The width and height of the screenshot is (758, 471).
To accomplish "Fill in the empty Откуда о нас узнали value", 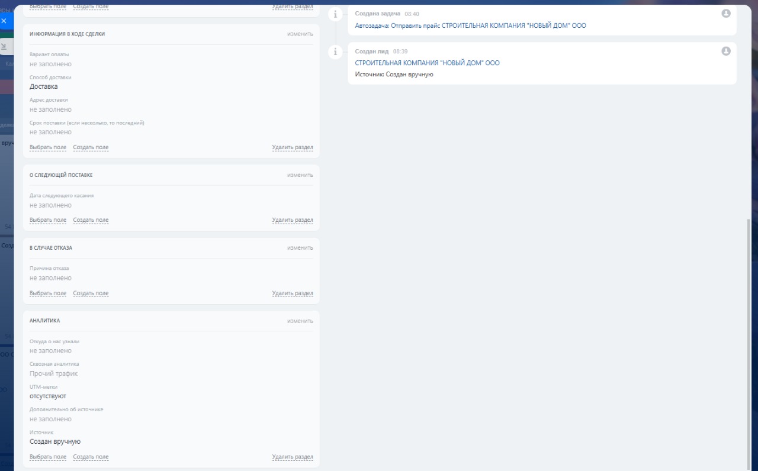I will click(x=50, y=351).
